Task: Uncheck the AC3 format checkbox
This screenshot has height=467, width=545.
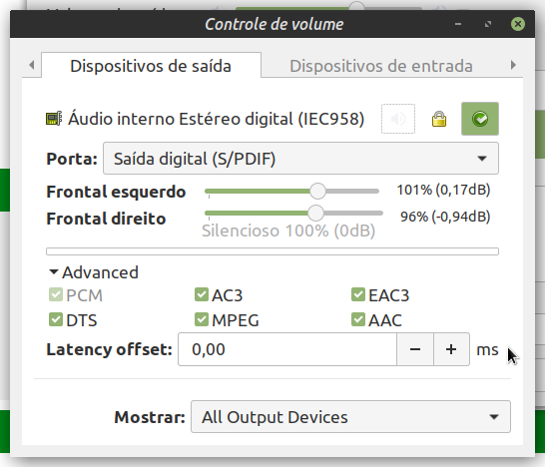Action: point(202,294)
